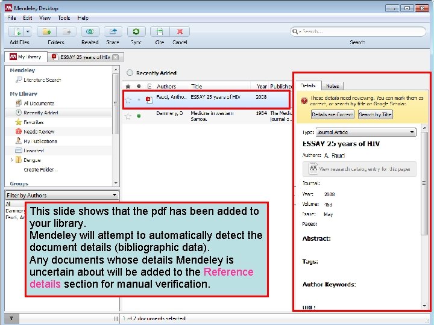Open the Edit menu
This screenshot has width=434, height=325.
[27, 18]
